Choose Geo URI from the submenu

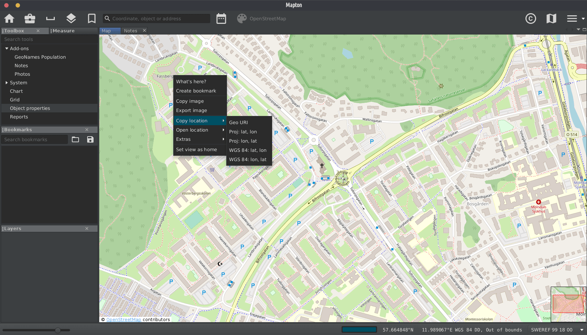coord(238,122)
